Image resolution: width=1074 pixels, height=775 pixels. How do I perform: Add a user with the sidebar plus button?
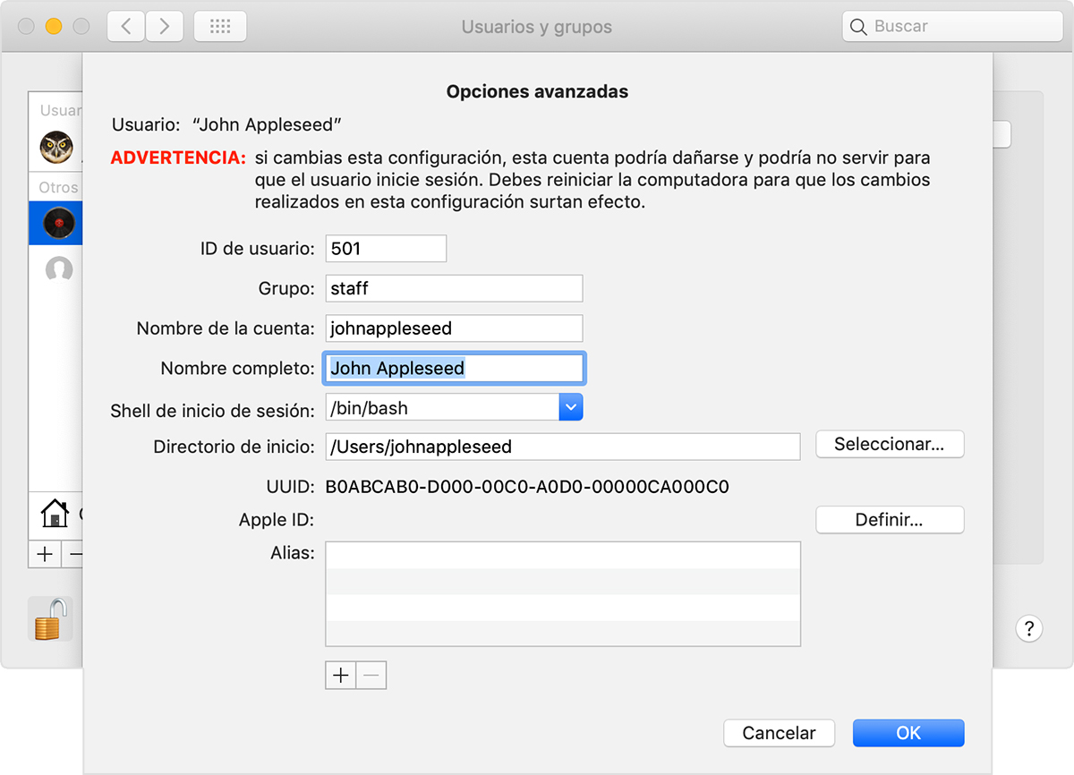point(45,554)
